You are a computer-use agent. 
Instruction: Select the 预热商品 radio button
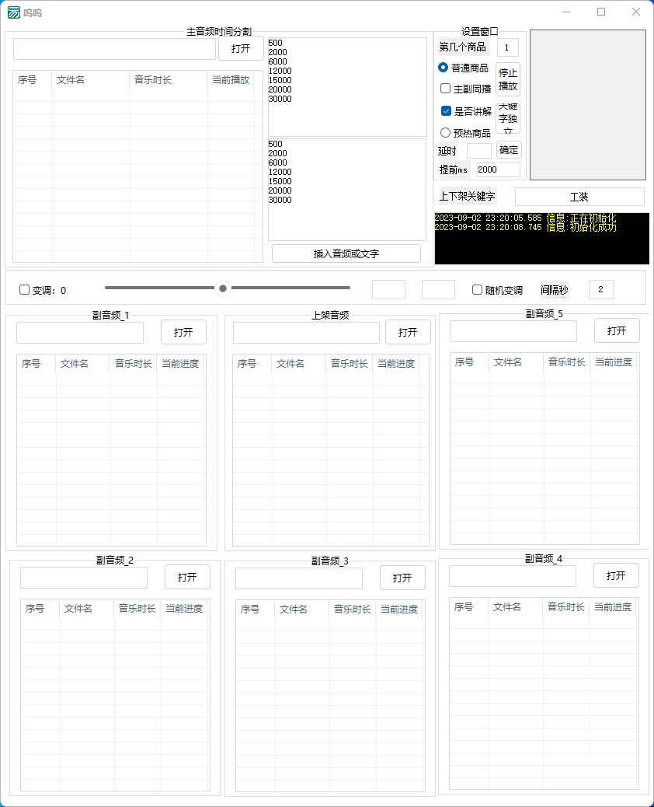point(445,132)
